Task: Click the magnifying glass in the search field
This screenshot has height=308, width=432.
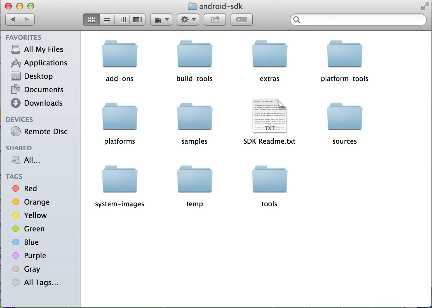Action: tap(297, 20)
